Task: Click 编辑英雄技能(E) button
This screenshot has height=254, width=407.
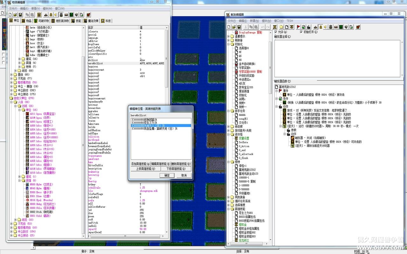Action: [161, 164]
